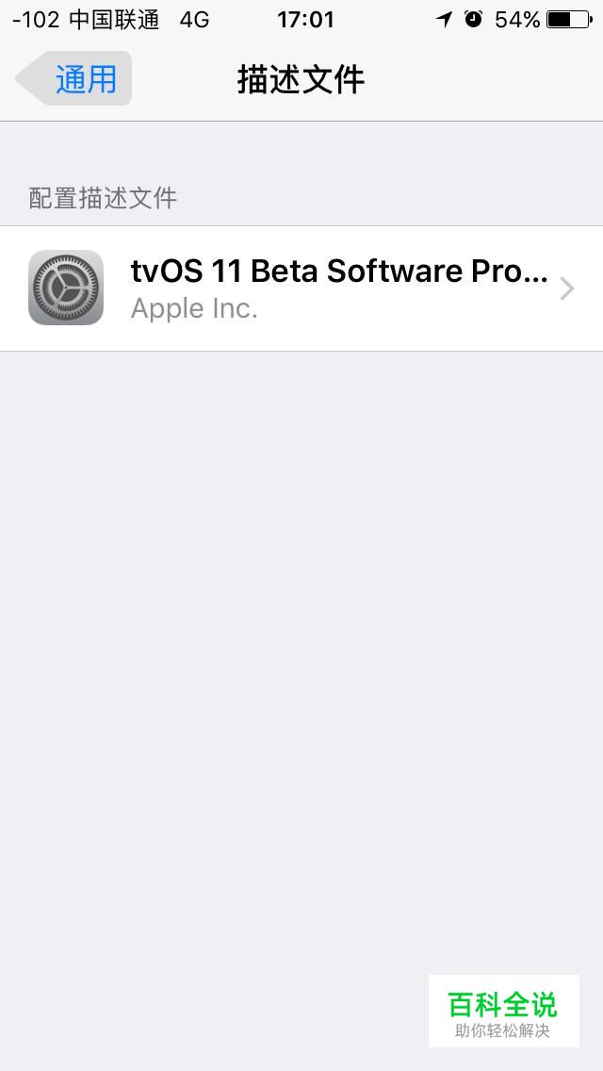Screen dimensions: 603x1071
Task: Select the Apple Inc. subtitle text
Action: (194, 308)
